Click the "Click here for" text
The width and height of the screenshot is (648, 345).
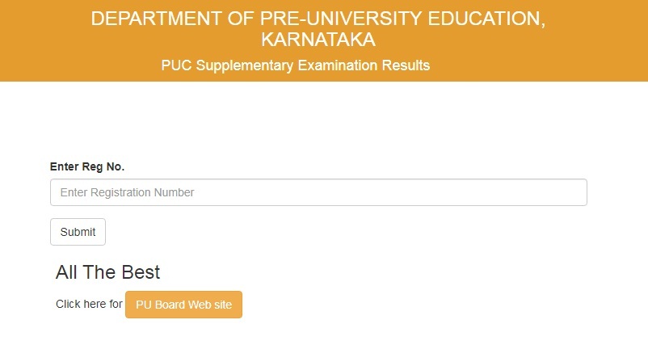pos(89,305)
